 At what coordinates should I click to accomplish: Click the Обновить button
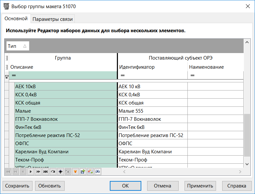[50, 186]
